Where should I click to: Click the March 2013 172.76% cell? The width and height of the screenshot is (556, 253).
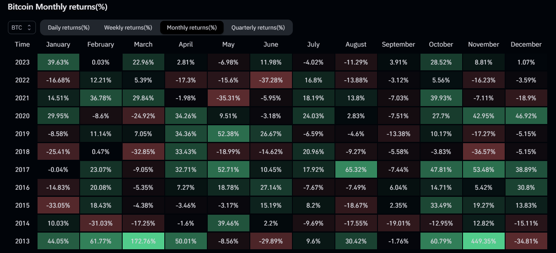(143, 241)
